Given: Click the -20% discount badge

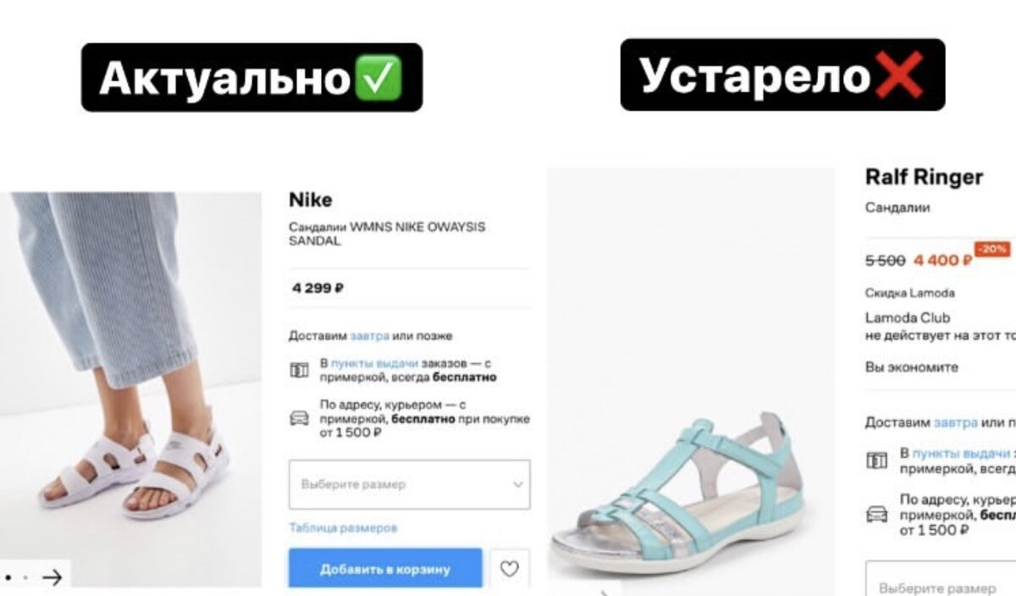Looking at the screenshot, I should pyautogui.click(x=991, y=250).
